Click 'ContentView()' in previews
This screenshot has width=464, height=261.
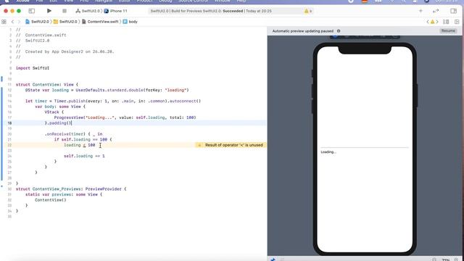[51, 200]
